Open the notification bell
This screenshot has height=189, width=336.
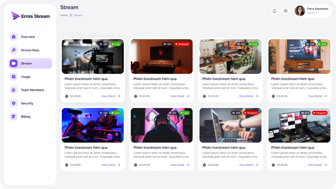[274, 10]
